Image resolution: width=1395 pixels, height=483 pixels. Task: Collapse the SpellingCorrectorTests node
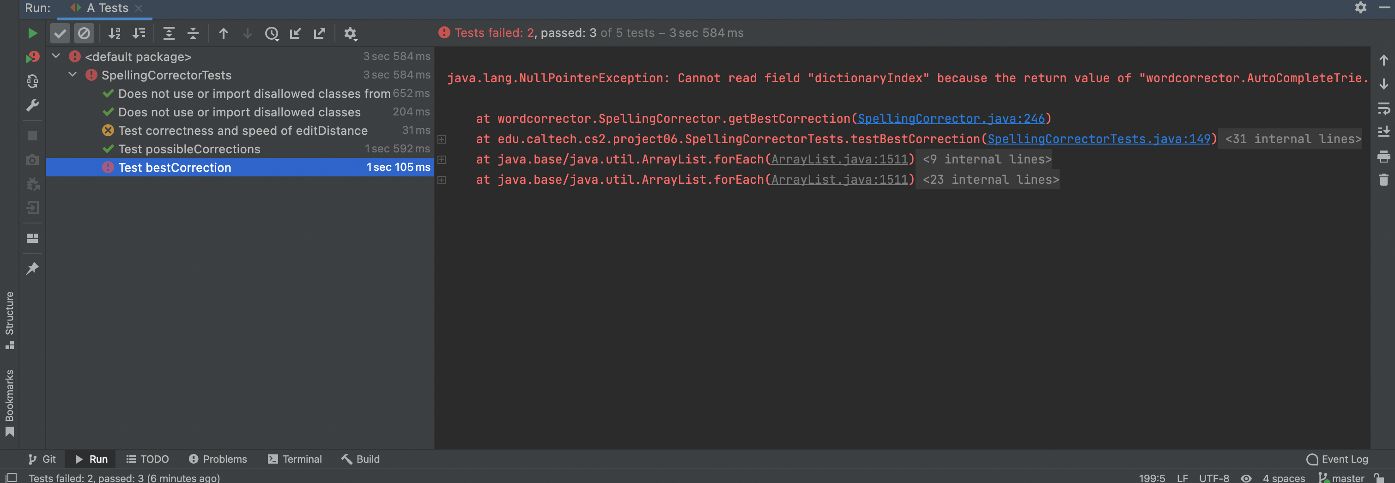pos(73,75)
